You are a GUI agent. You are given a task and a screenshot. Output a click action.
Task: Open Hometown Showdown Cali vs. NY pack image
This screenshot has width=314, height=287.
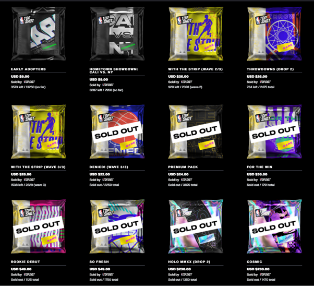coord(117,34)
